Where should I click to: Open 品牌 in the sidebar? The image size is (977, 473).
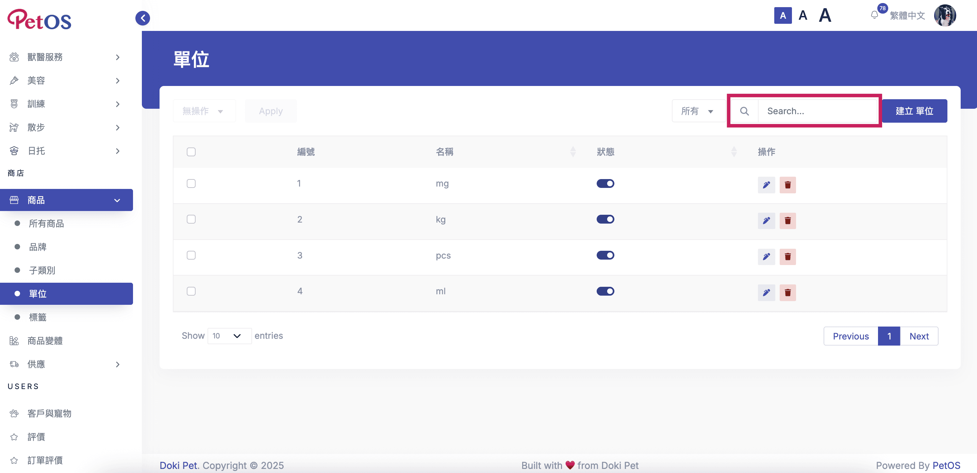[x=37, y=247]
